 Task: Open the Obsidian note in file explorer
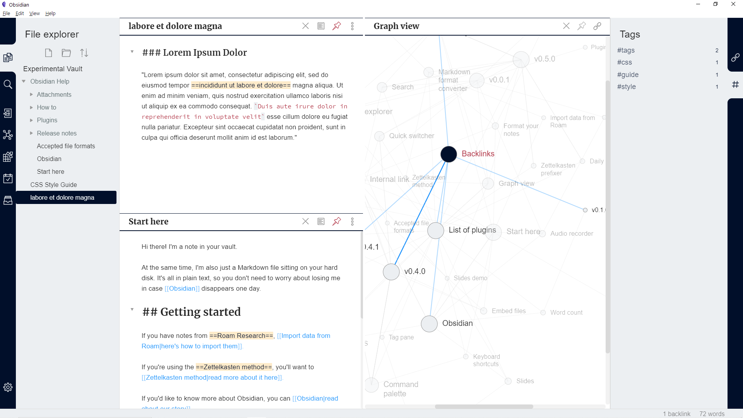coord(49,159)
